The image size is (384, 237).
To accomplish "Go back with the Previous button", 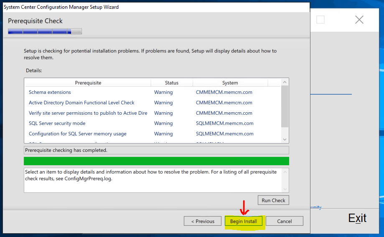I will pyautogui.click(x=203, y=221).
